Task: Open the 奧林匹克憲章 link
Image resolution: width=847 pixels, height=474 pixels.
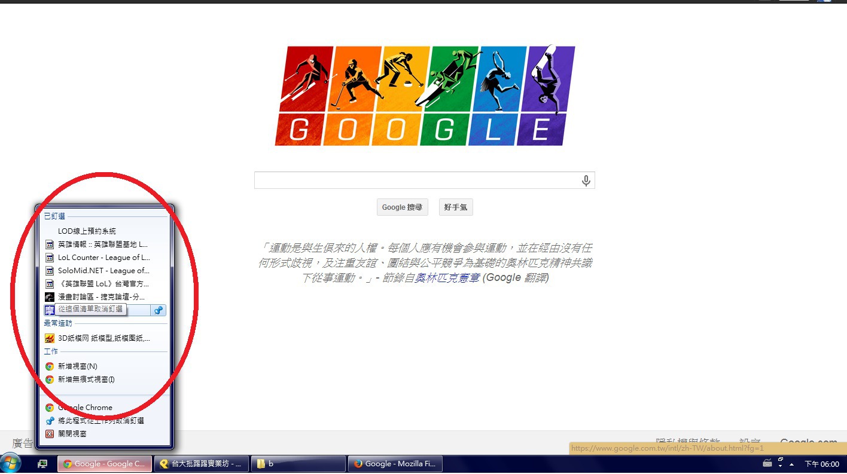Action: [x=447, y=278]
